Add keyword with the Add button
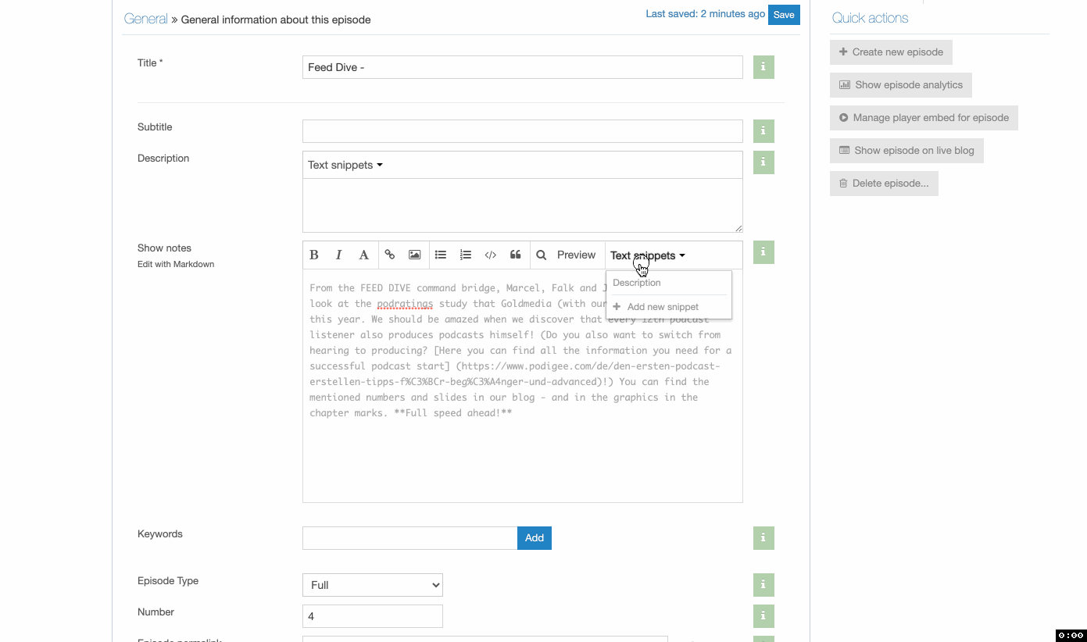Viewport: 1087px width, 642px height. pos(535,537)
